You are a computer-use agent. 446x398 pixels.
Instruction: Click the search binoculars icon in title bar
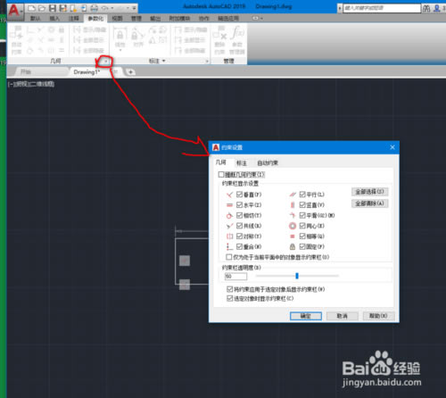(x=426, y=8)
